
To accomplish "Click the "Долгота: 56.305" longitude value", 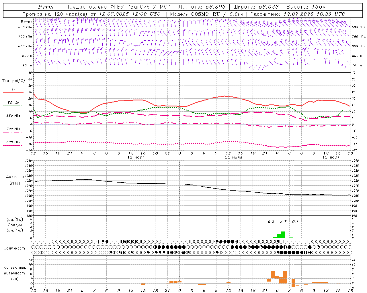I will coord(202,7).
